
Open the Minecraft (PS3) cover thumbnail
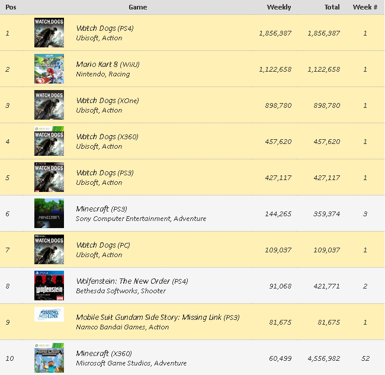pos(49,213)
